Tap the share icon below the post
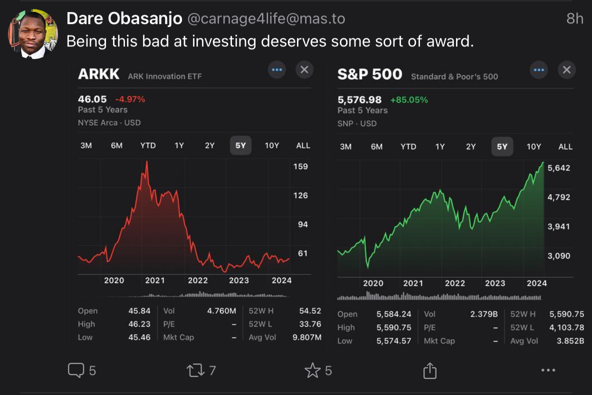592x395 pixels. [x=430, y=370]
